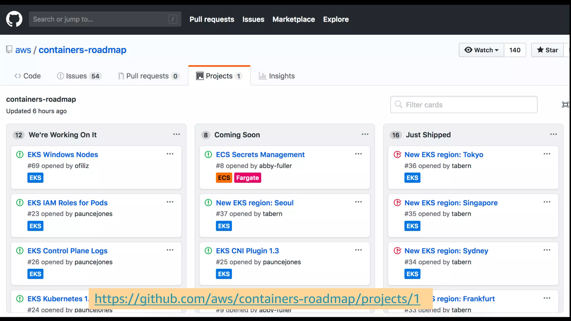Screen dimensions: 571x321
Task: Click open issue icon on EKS Windows Nodes
Action: (20, 154)
